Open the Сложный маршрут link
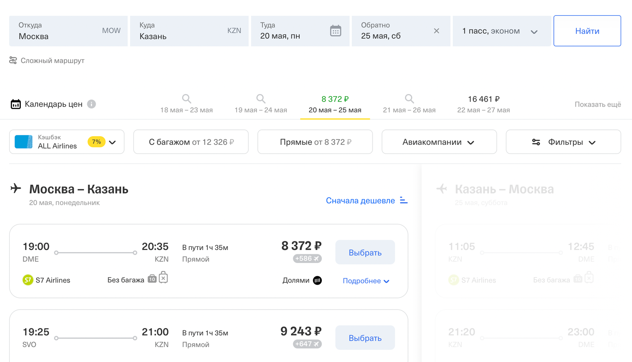Image resolution: width=632 pixels, height=362 pixels. [52, 61]
